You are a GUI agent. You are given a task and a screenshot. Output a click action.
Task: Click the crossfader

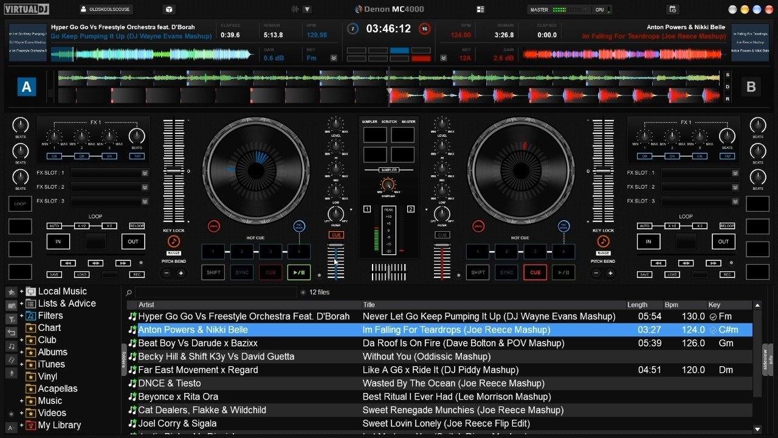389,271
